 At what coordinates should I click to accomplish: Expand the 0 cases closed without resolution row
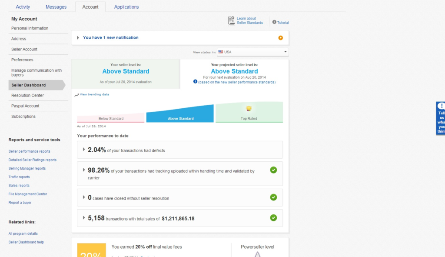point(84,197)
